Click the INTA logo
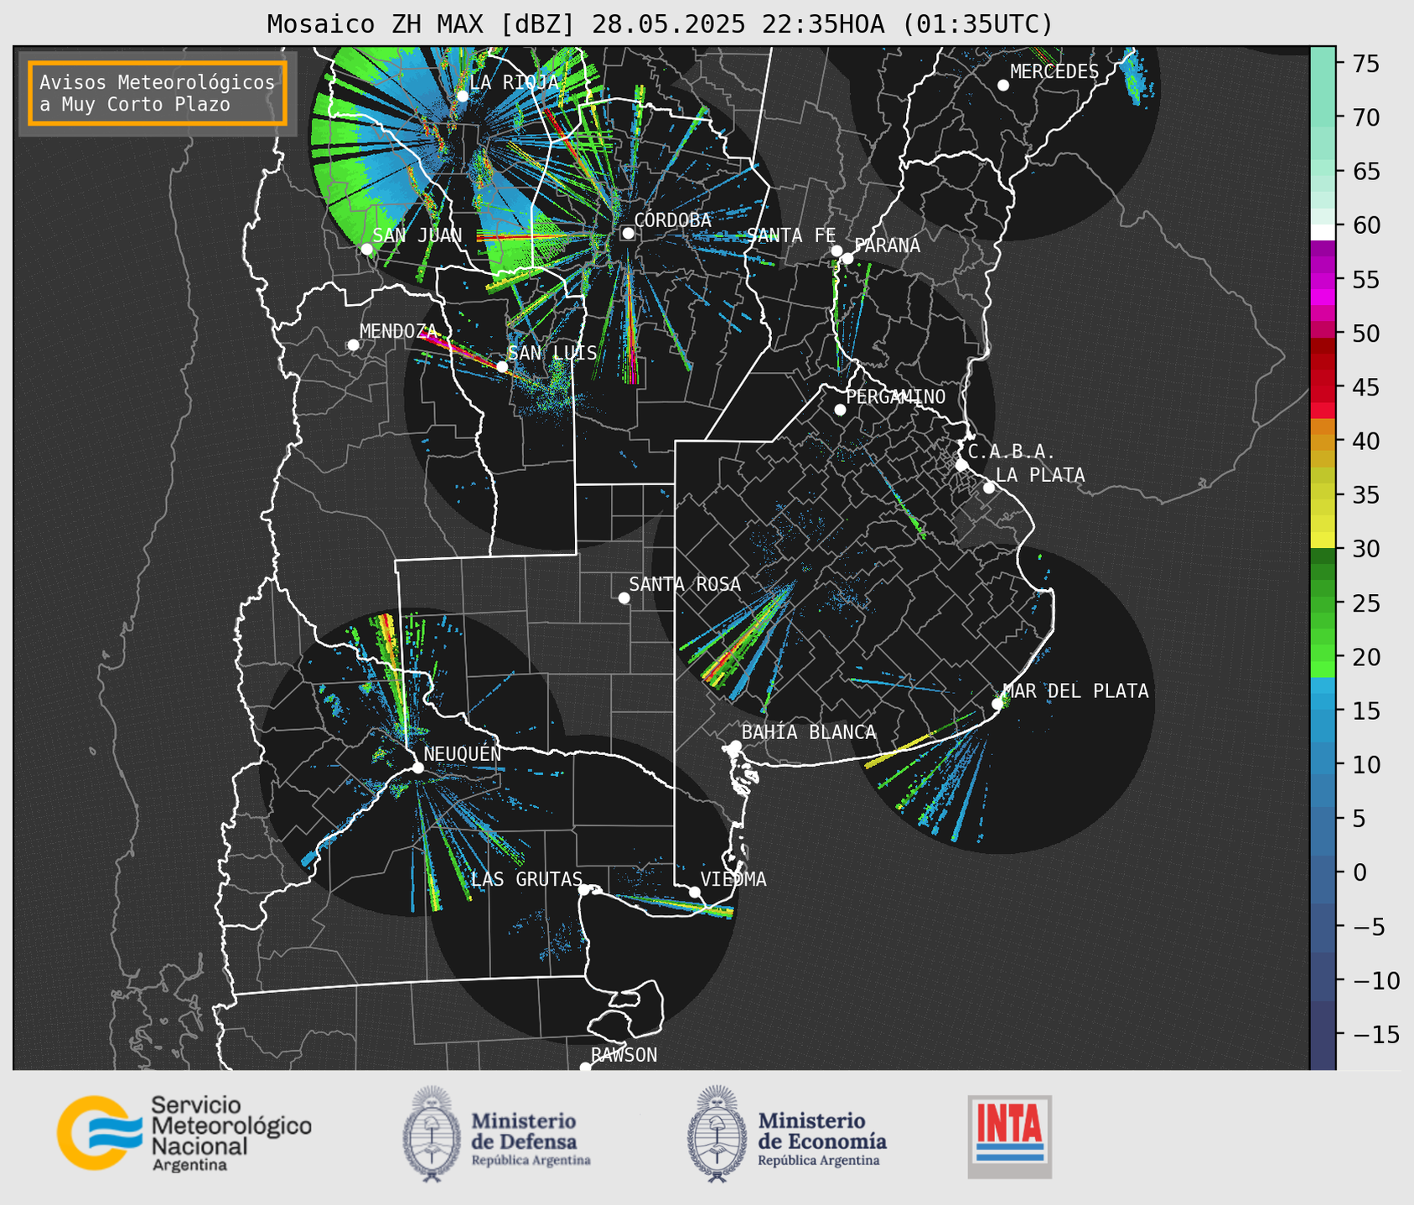 1010,1136
